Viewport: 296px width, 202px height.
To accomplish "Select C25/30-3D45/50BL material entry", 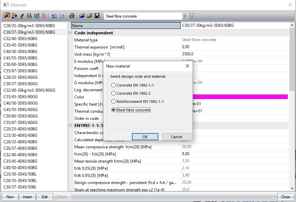I will (x=20, y=174).
